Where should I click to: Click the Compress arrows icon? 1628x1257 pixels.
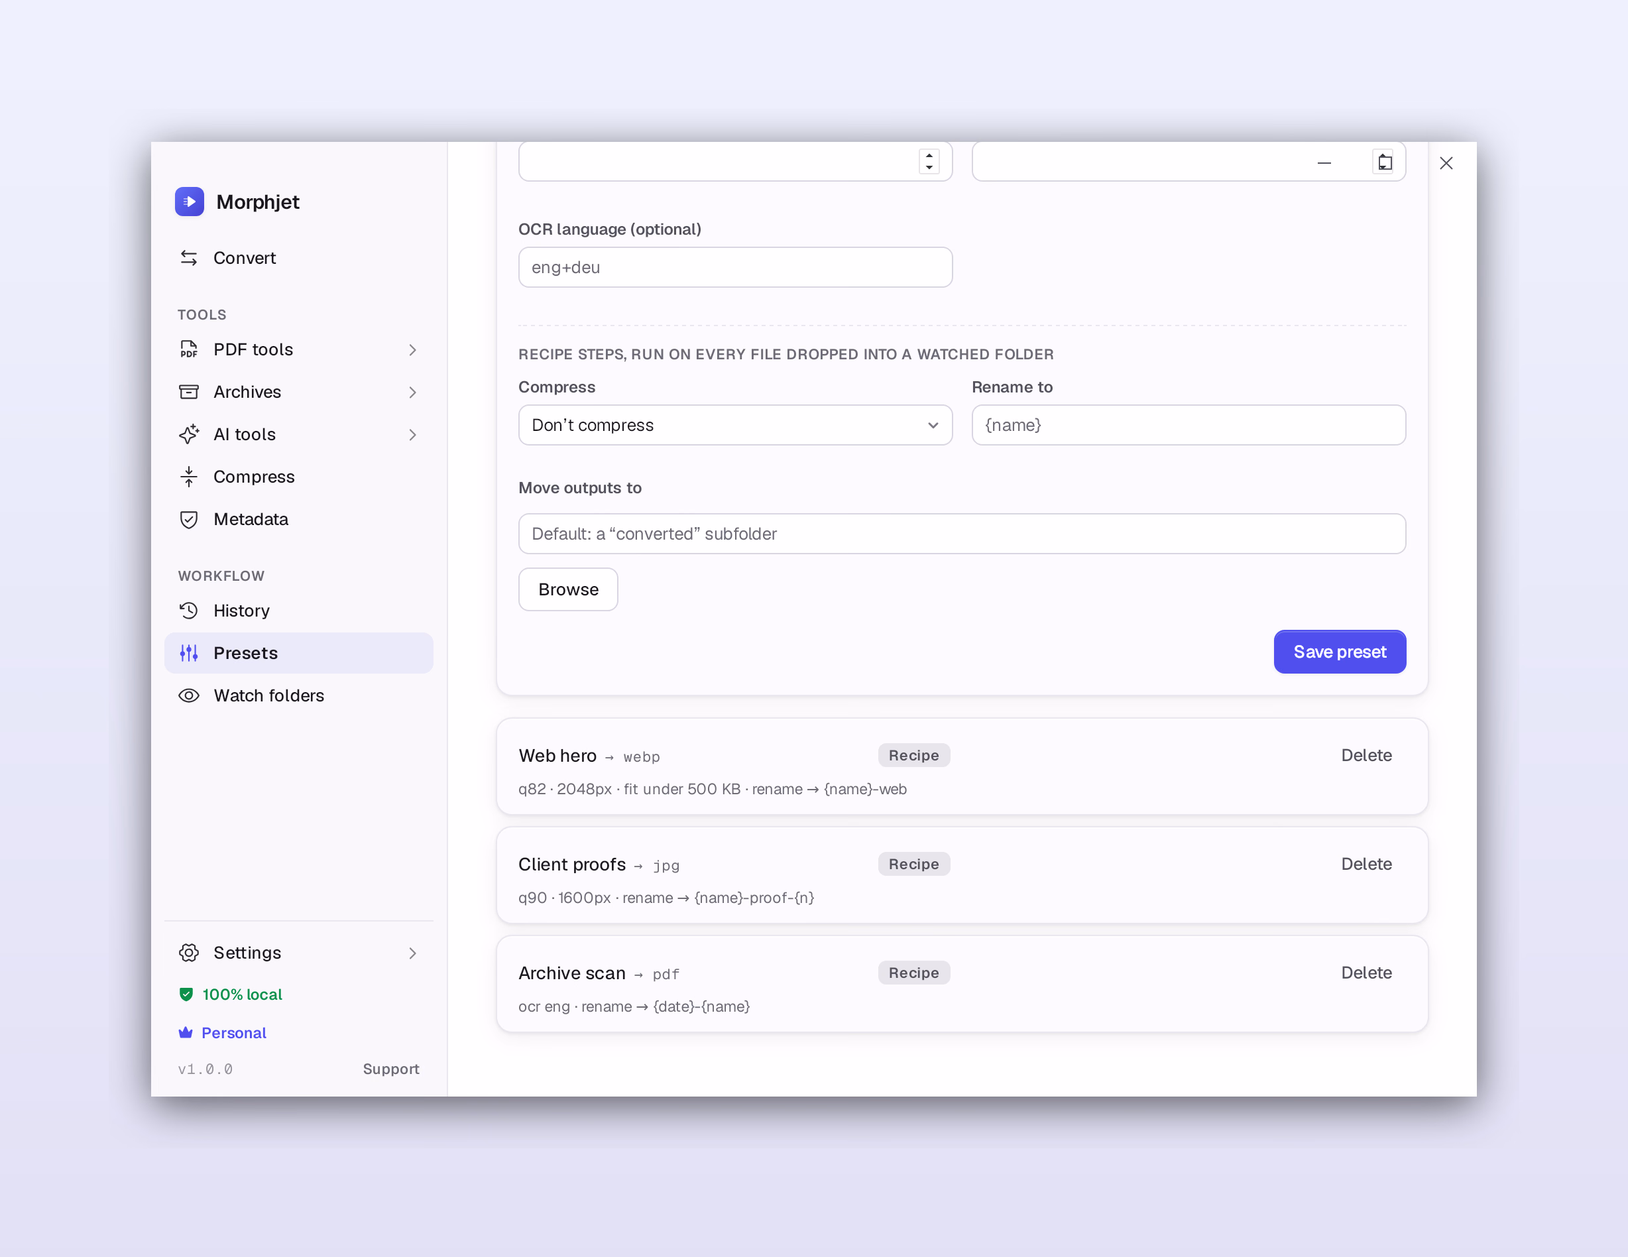pyautogui.click(x=189, y=477)
